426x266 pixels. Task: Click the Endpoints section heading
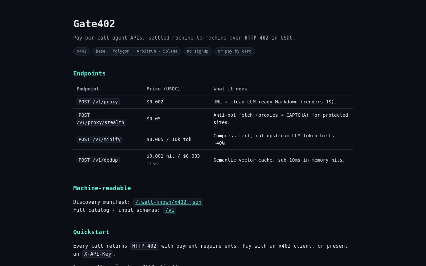pyautogui.click(x=90, y=73)
